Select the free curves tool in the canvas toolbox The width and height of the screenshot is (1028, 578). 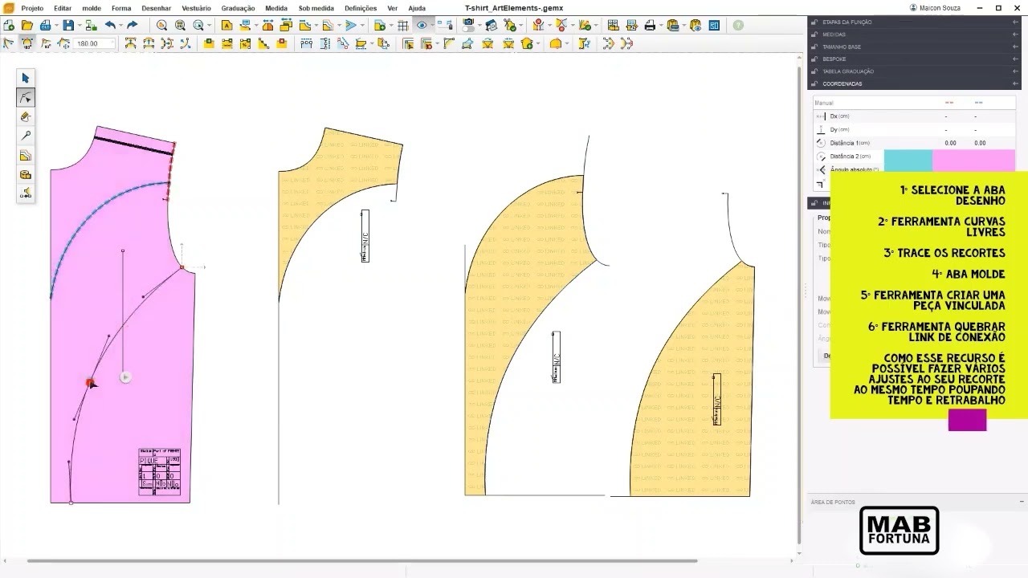pos(26,97)
